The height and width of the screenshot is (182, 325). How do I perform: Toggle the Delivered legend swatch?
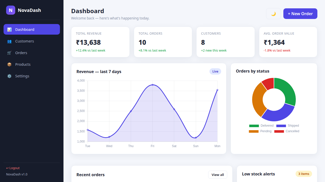coord(254,126)
